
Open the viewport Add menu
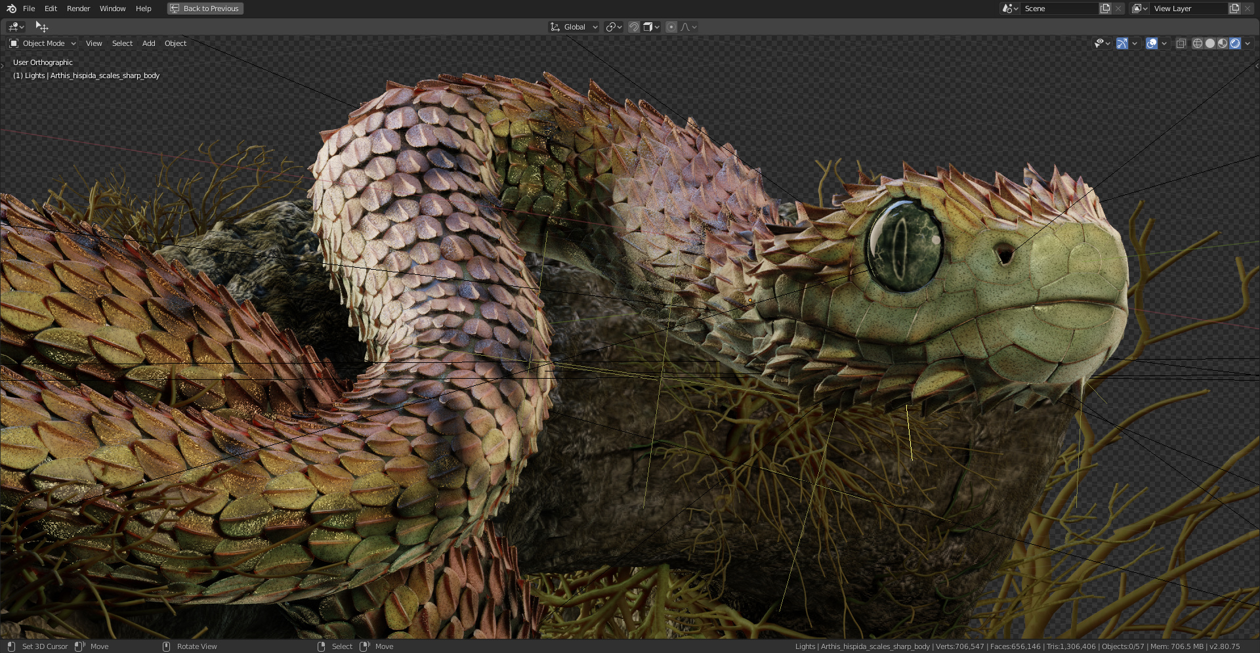(x=149, y=43)
